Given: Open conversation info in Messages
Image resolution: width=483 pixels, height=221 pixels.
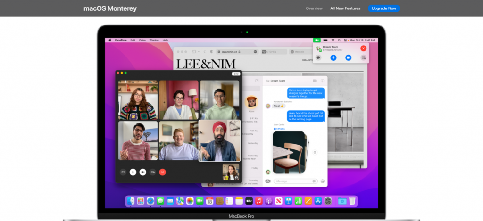Looking at the screenshot, I should pyautogui.click(x=322, y=81).
